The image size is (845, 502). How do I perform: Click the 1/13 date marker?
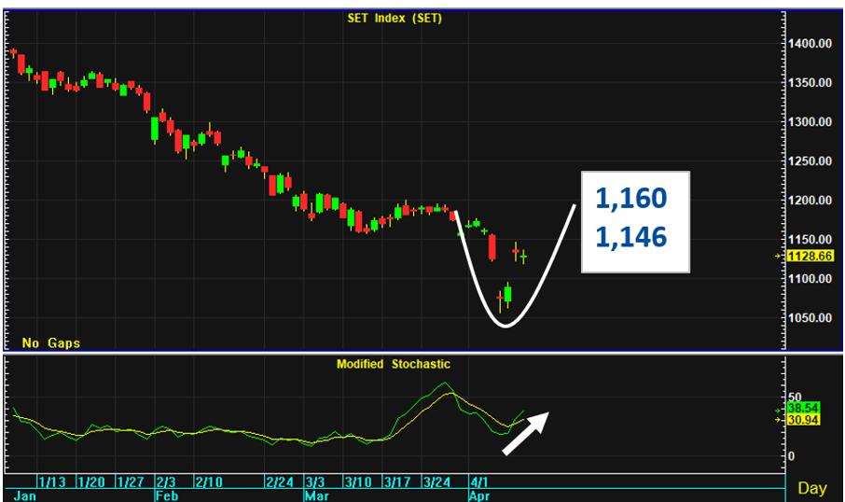pos(52,482)
